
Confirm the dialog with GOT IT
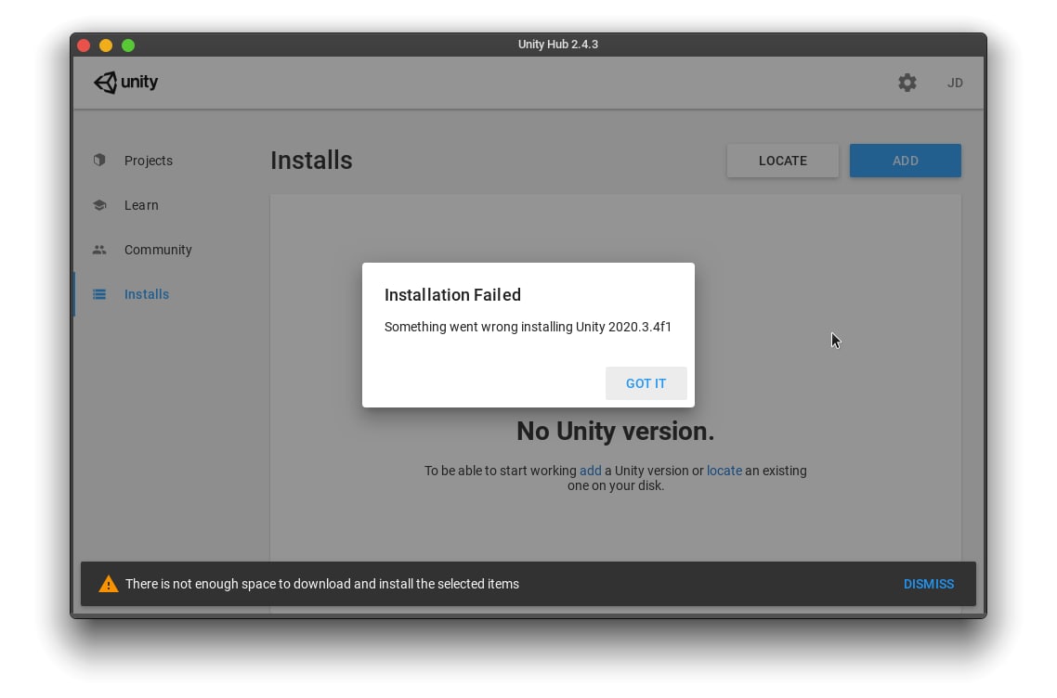coord(646,383)
